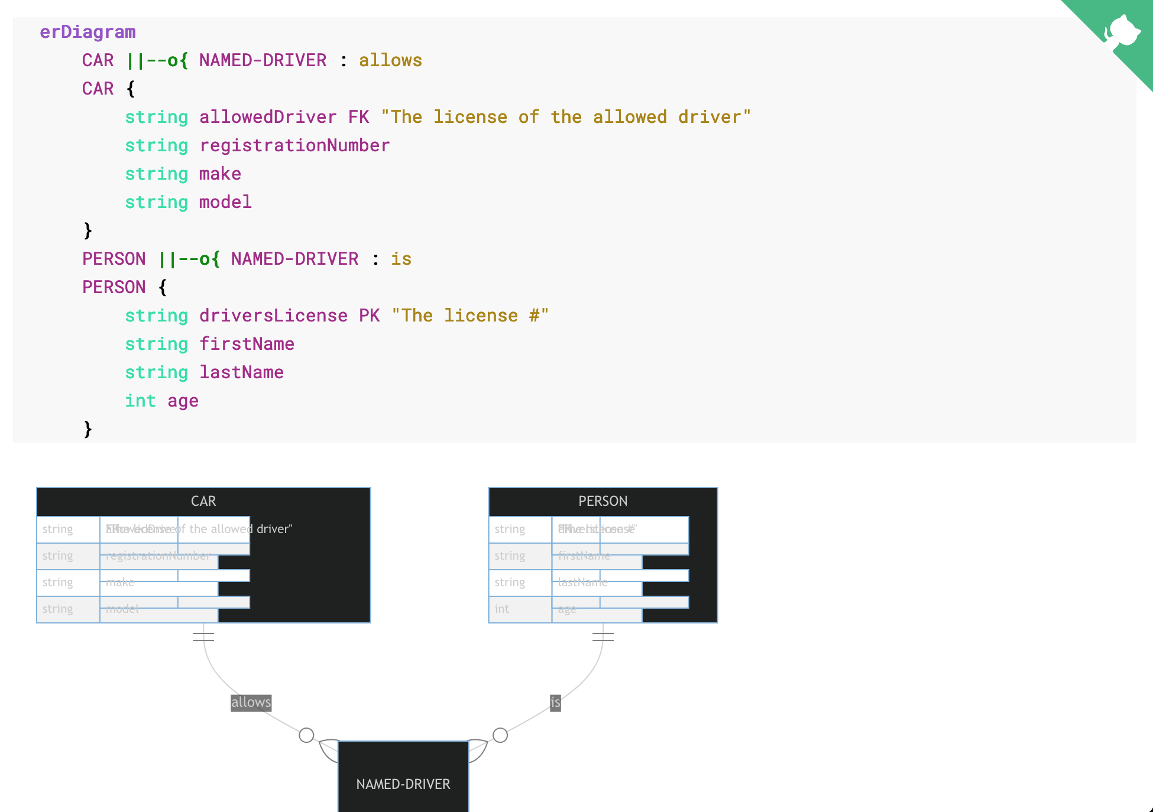Click the circle marker on the 'is' relationship line

coord(500,735)
